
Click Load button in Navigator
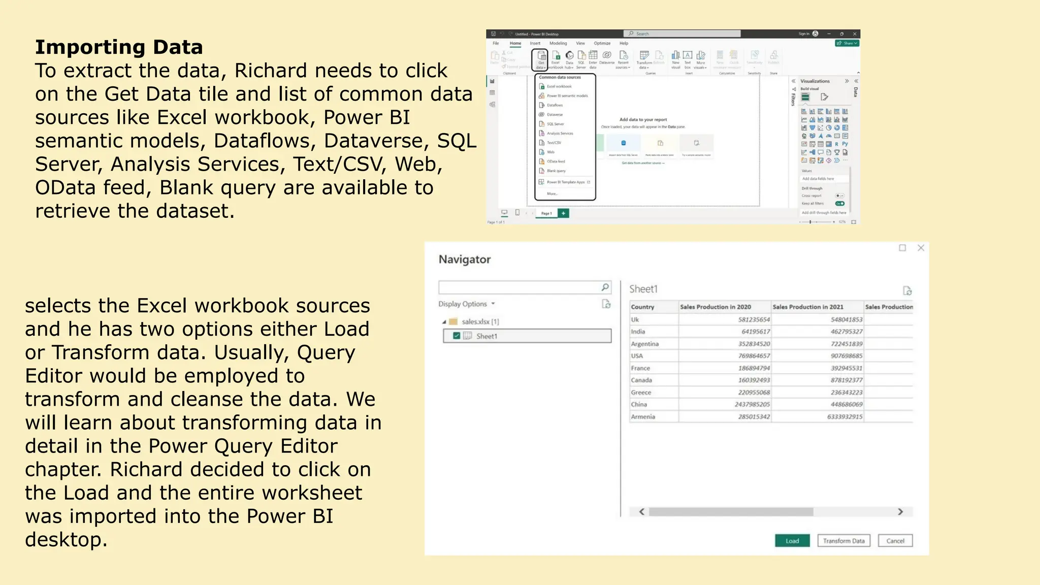[x=792, y=541]
